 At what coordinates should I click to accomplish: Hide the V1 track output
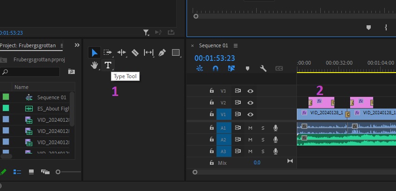coord(250,114)
